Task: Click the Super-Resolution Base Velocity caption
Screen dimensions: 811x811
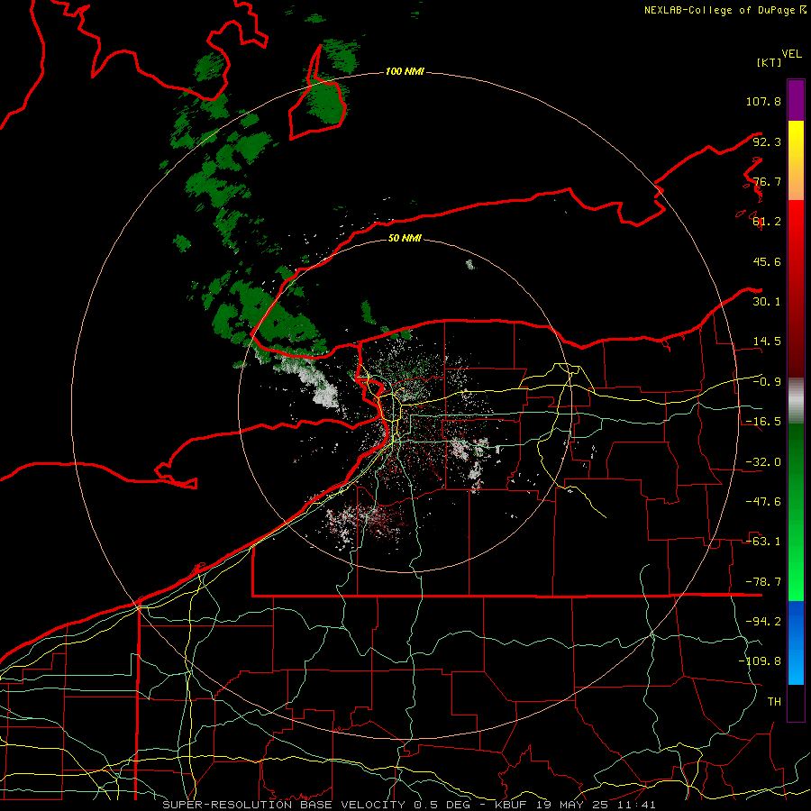Action: pos(408,805)
